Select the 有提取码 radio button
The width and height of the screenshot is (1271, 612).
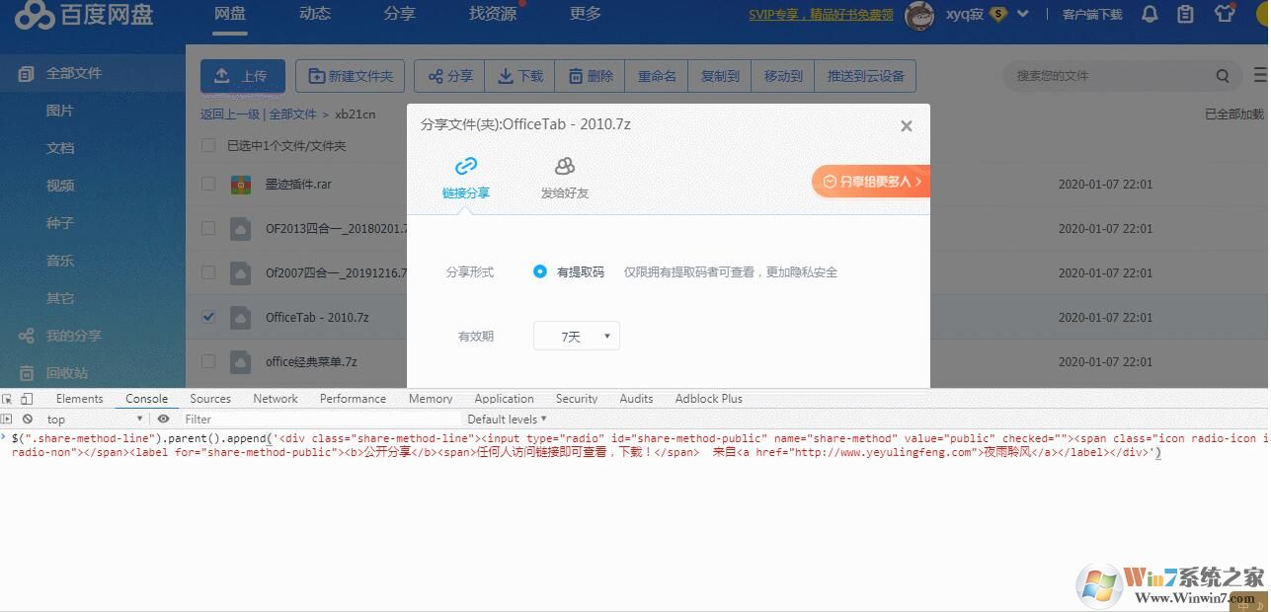point(540,272)
